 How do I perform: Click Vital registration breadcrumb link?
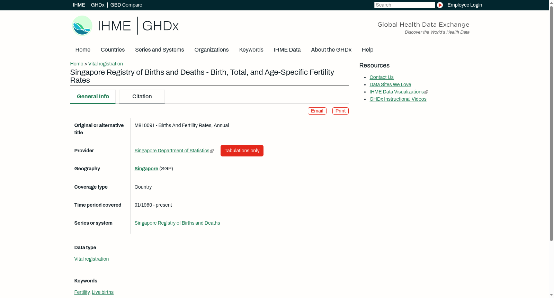pyautogui.click(x=106, y=64)
